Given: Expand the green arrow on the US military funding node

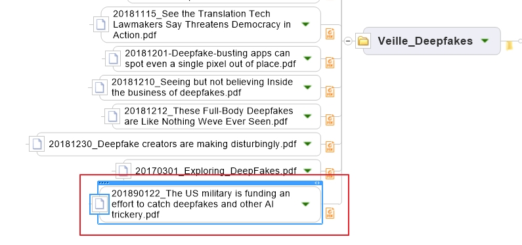Looking at the screenshot, I should click(305, 204).
